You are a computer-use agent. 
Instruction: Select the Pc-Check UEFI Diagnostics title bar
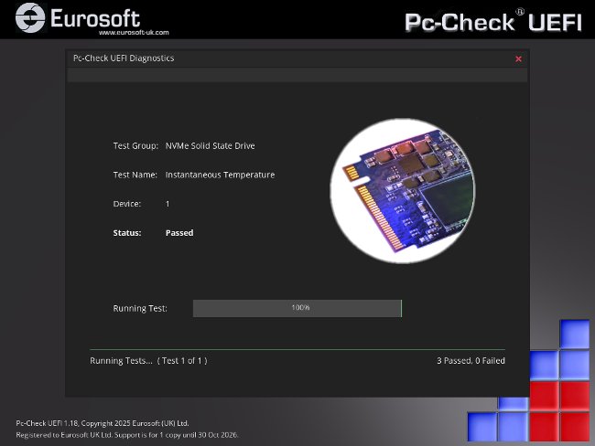pos(275,58)
